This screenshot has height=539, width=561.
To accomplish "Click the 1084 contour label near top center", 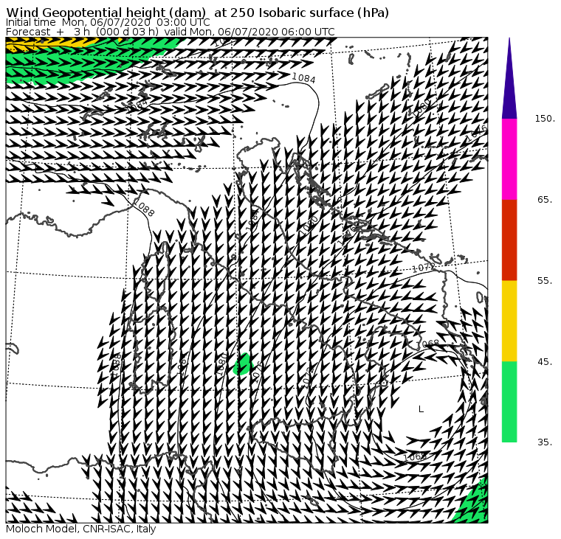I will pos(304,78).
